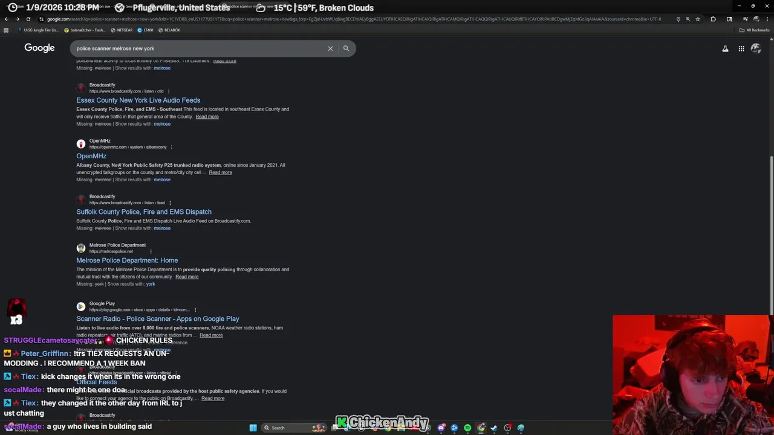Open the NETGEAR bookmark

[x=122, y=30]
